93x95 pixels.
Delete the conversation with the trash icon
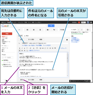[40, 30]
